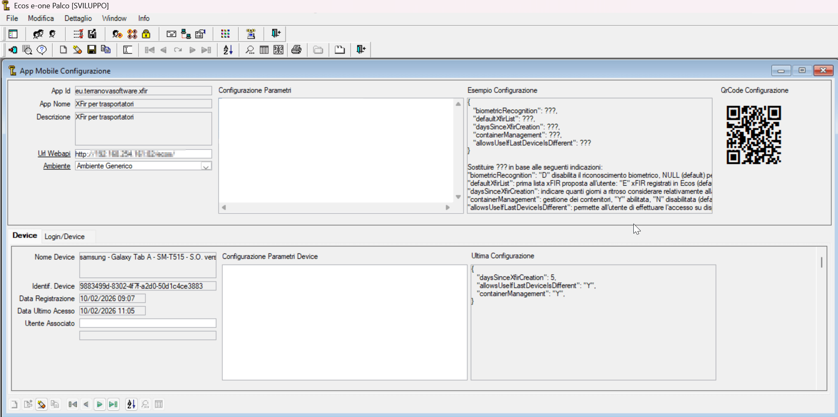838x417 pixels.
Task: Go to next device record with green arrow
Action: (99, 405)
